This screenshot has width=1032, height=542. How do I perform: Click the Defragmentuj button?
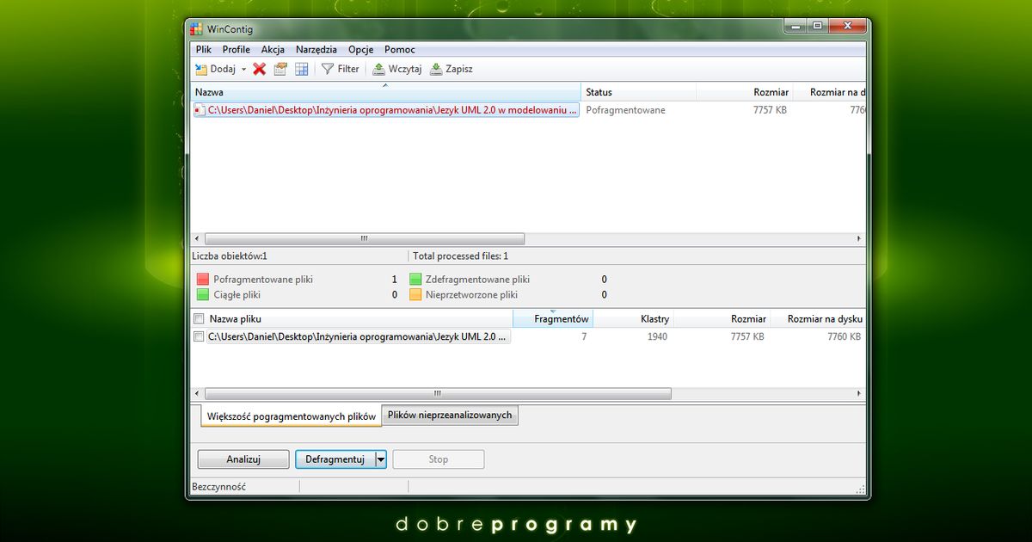coord(335,459)
